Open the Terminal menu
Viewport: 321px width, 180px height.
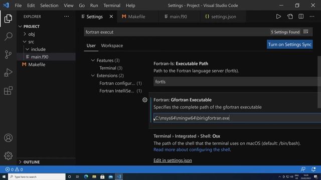(x=112, y=5)
